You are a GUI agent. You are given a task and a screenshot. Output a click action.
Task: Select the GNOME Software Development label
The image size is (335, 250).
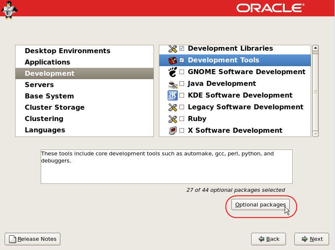click(x=247, y=72)
